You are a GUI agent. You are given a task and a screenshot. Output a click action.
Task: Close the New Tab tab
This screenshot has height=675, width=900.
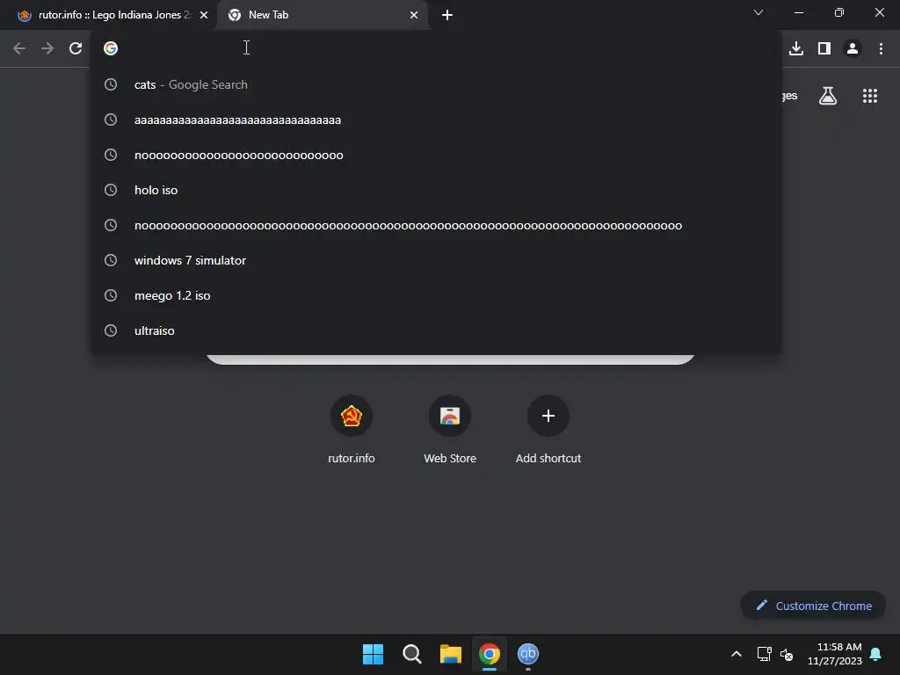[x=414, y=15]
